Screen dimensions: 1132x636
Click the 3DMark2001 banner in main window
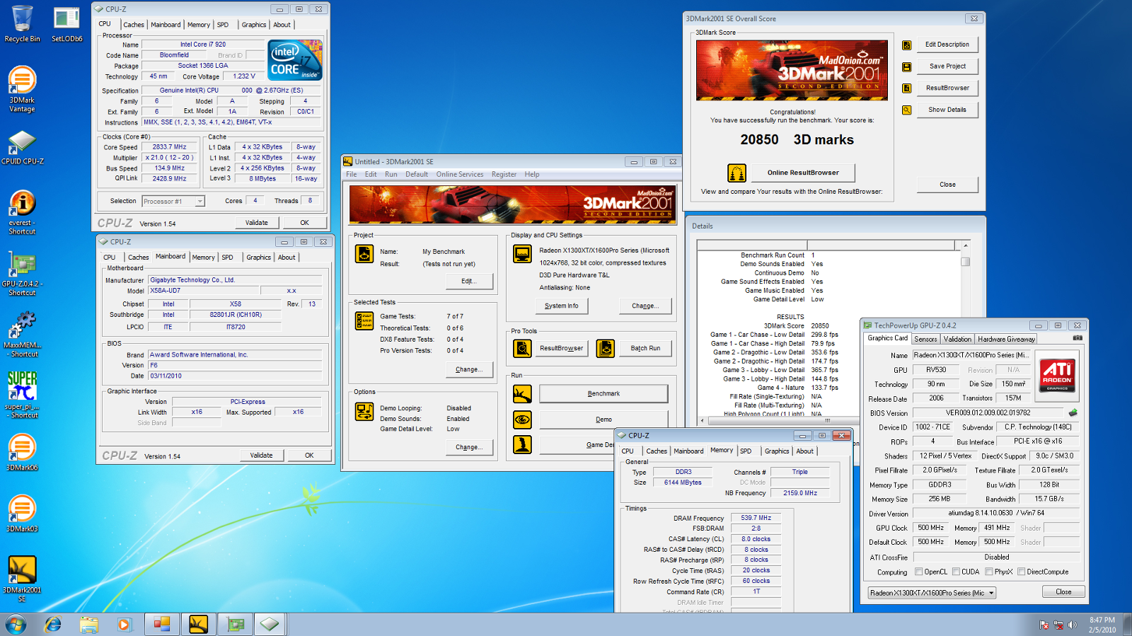(512, 205)
